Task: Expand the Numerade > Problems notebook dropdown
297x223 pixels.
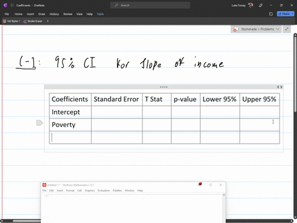Action: [278, 29]
